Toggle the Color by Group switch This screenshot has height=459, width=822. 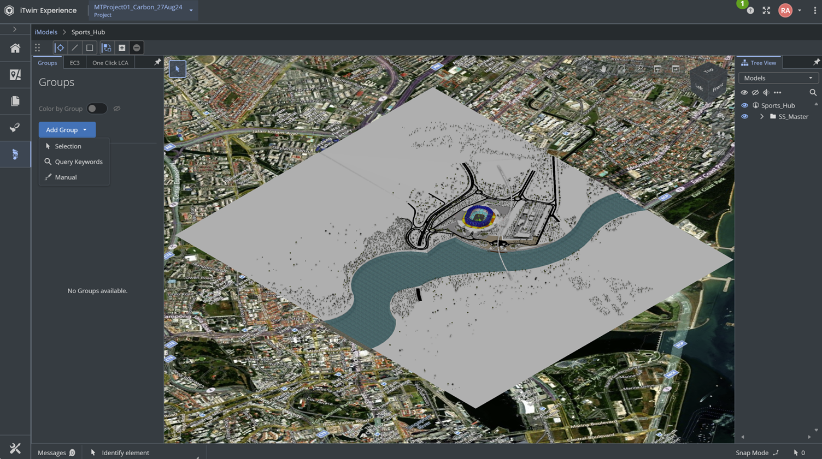(97, 109)
